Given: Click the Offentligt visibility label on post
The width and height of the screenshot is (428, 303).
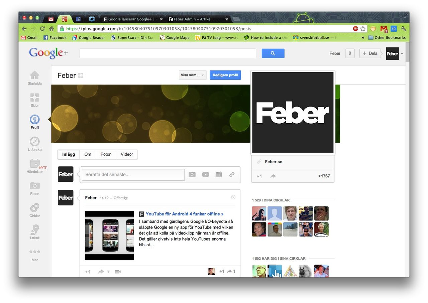Looking at the screenshot, I should 121,198.
